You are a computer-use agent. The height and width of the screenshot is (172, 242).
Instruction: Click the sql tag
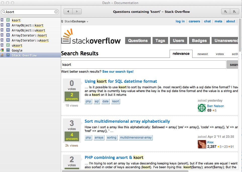click(x=96, y=101)
